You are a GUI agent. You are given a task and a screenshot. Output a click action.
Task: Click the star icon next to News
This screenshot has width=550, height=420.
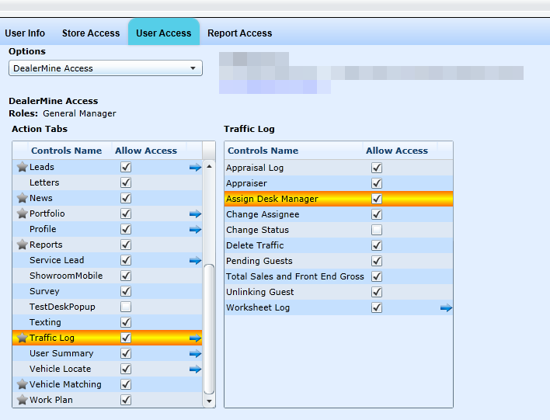[22, 198]
